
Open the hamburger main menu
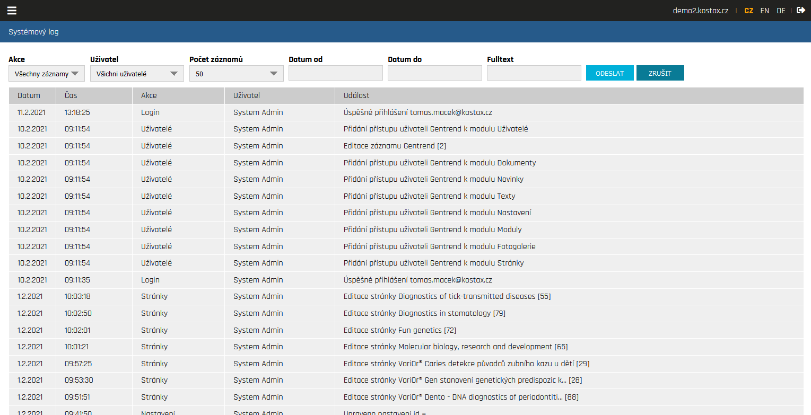tap(12, 11)
